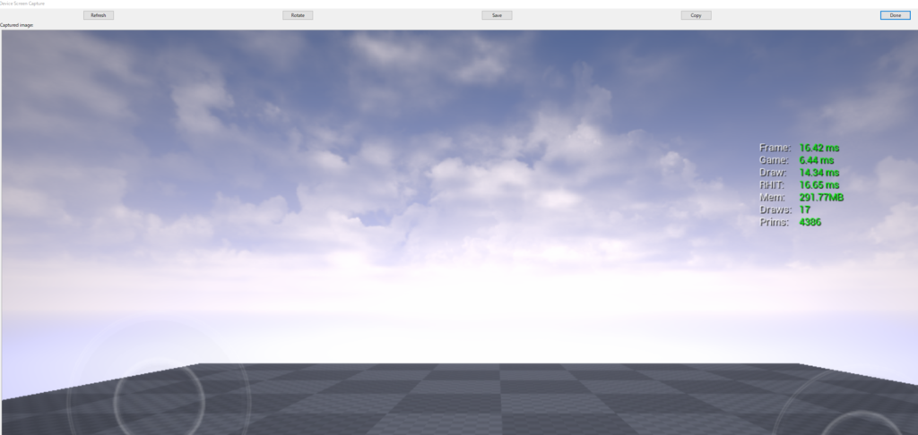Viewport: 918px width, 435px height.
Task: Click Done to close the capture dialog
Action: click(x=896, y=15)
